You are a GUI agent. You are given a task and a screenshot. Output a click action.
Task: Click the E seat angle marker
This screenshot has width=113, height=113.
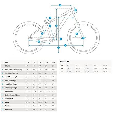[42, 33]
